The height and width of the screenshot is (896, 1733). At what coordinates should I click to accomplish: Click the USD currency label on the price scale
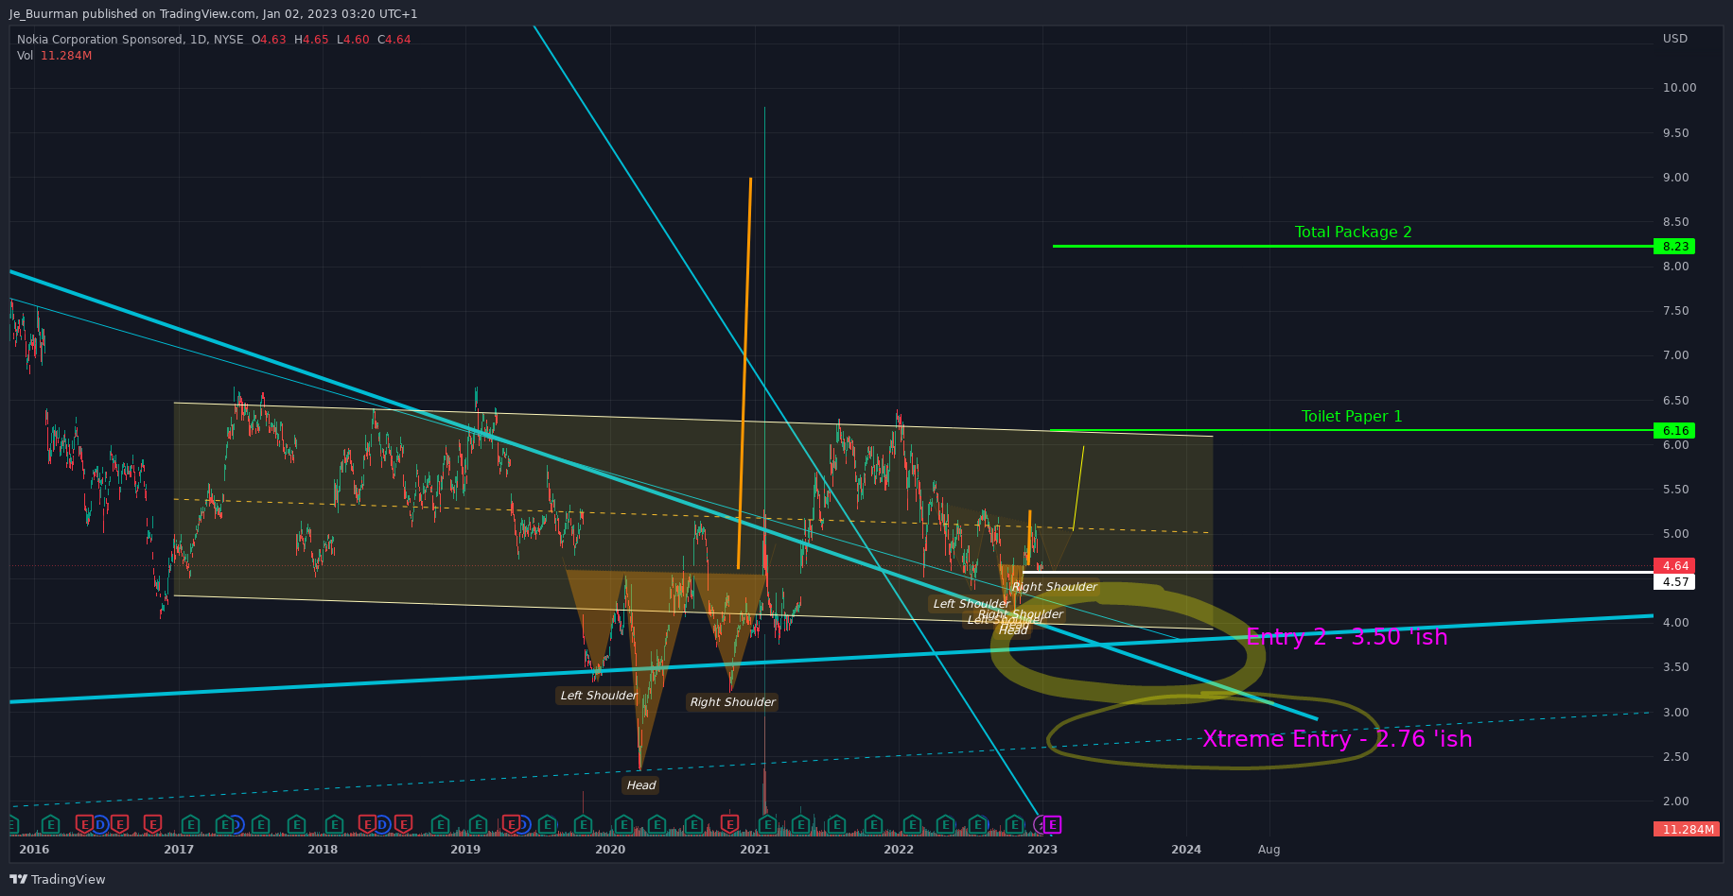click(x=1675, y=39)
